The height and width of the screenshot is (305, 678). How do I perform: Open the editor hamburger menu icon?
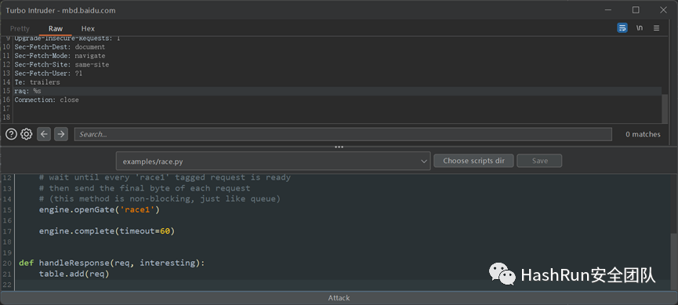tap(656, 28)
